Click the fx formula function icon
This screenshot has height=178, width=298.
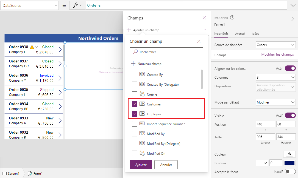[76, 5]
